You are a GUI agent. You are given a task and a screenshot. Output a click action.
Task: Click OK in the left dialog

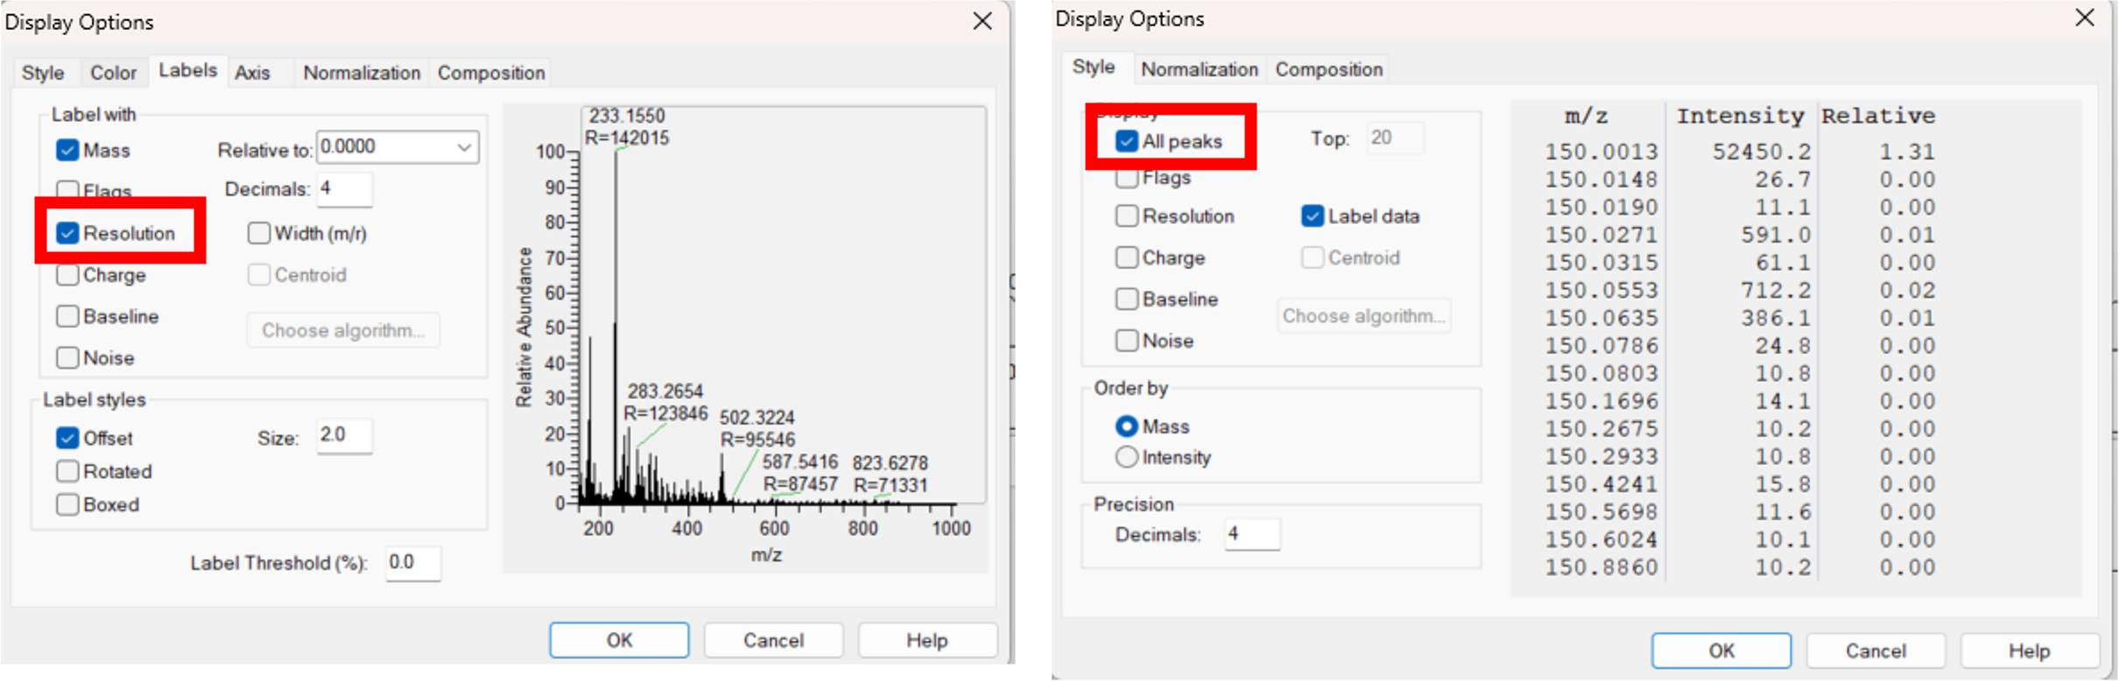point(619,640)
